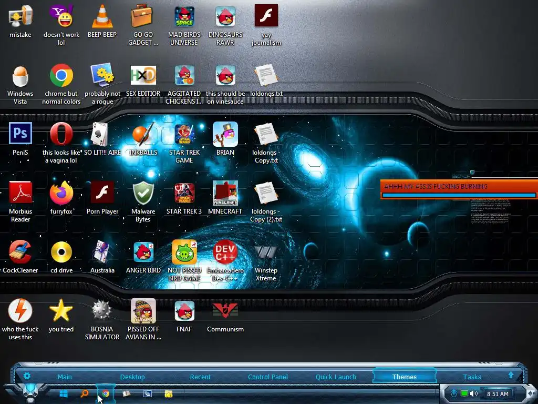Launch the 'furryfox' Firefox icon

pyautogui.click(x=61, y=193)
